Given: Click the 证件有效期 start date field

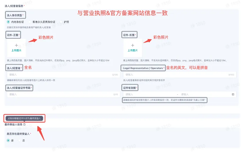Looking at the screenshot, I should [x=150, y=94].
